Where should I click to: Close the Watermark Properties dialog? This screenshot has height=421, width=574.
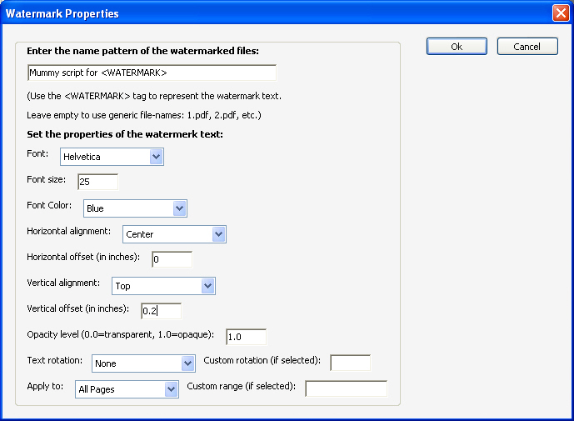(x=561, y=13)
